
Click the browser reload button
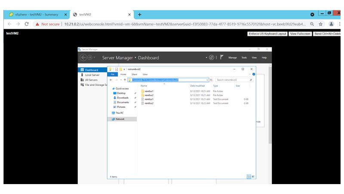(x=27, y=24)
